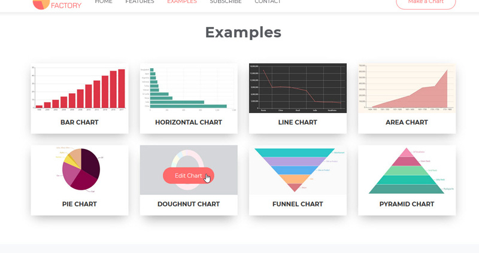Select the Examples nav item
This screenshot has height=253, width=479.
coord(182,2)
